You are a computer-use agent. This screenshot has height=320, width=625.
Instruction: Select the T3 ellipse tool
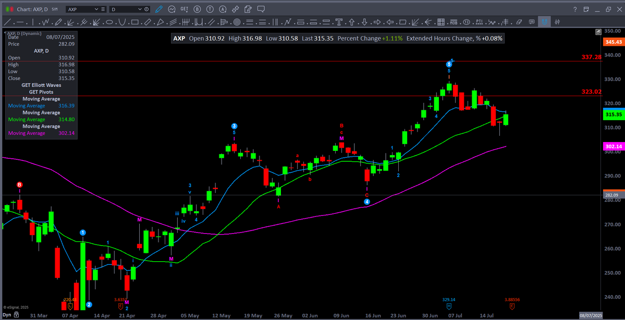click(467, 22)
